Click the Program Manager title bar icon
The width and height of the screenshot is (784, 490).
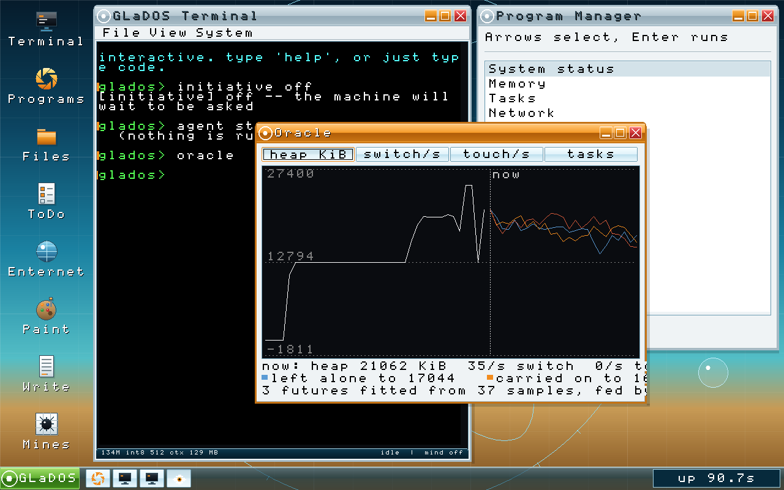pos(488,16)
